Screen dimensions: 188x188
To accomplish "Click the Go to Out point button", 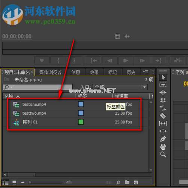I will point(158,61).
